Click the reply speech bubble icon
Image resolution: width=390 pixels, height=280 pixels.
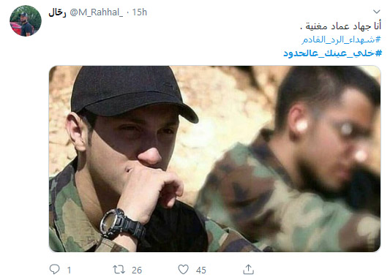click(54, 269)
